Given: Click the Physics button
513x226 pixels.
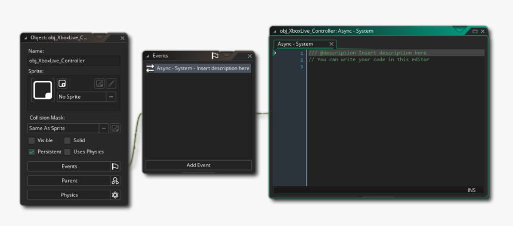Looking at the screenshot, I should click(x=69, y=195).
